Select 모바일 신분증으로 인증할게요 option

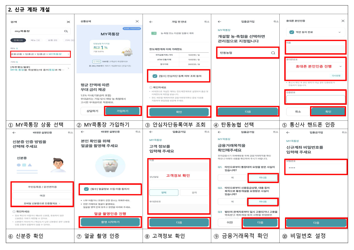click(x=42, y=203)
